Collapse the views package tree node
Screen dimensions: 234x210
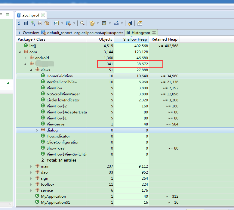coord(31,70)
